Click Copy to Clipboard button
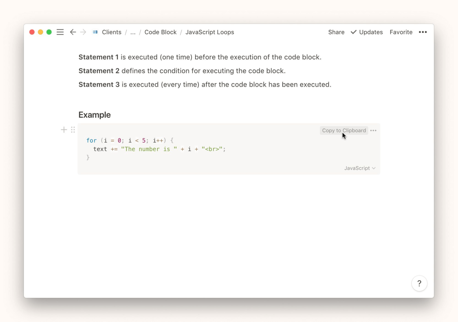 pyautogui.click(x=343, y=131)
